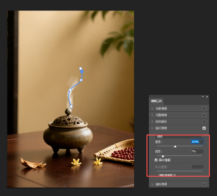Enable the 光圈模糊 (Iris Blur) checkbox
Screen dimensions: 217x196
coord(204,115)
